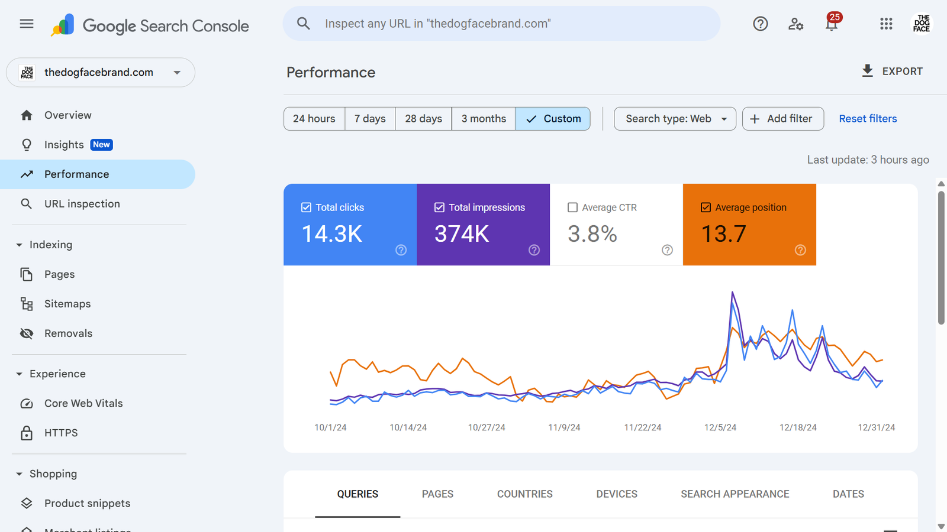Open Users and settings icon
Image resolution: width=947 pixels, height=532 pixels.
point(796,24)
